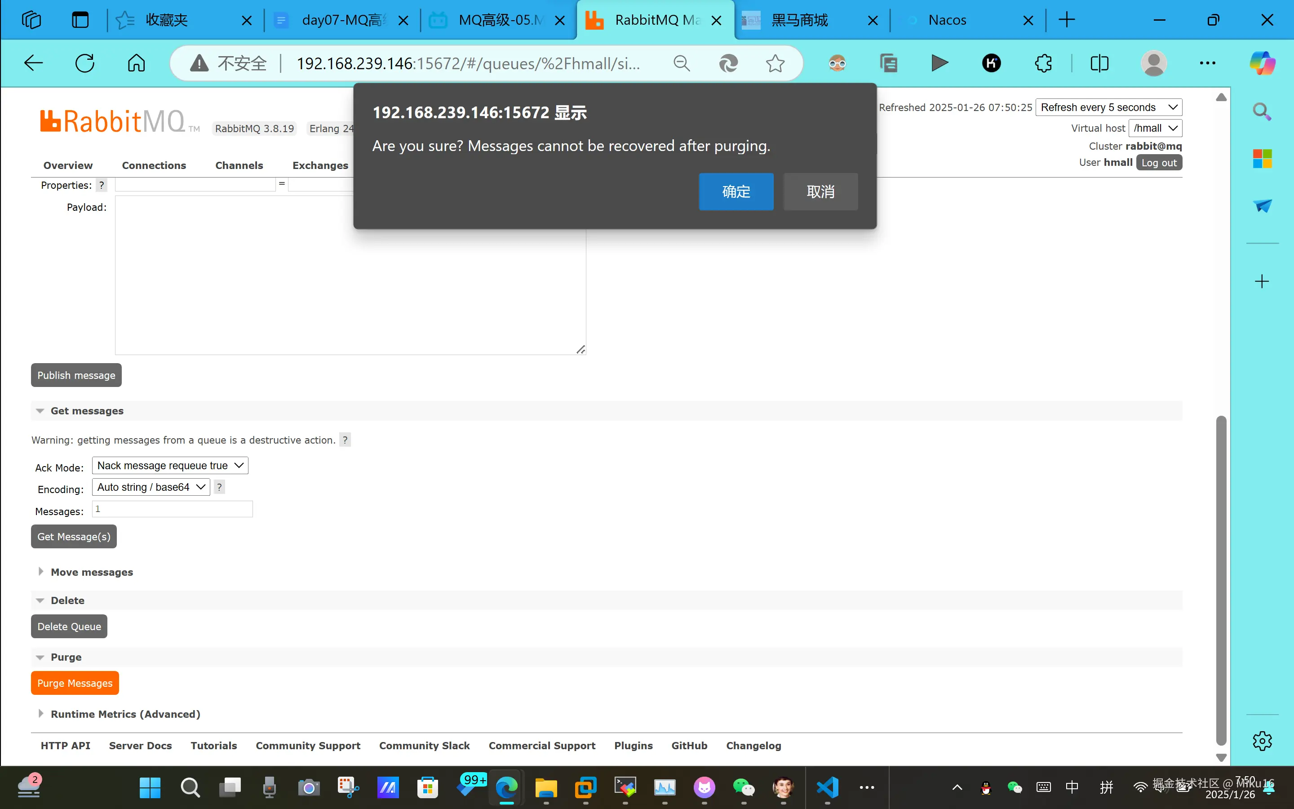Open the Ack Mode dropdown
The width and height of the screenshot is (1294, 809).
170,466
